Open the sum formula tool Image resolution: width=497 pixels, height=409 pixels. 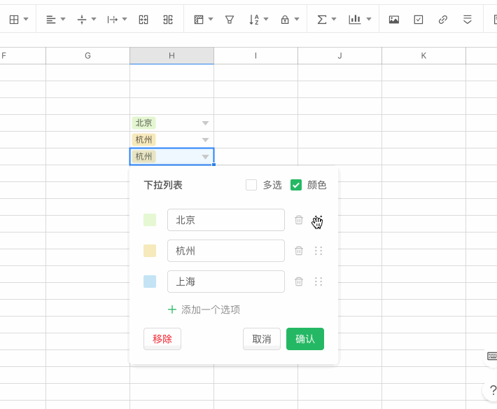pos(322,20)
